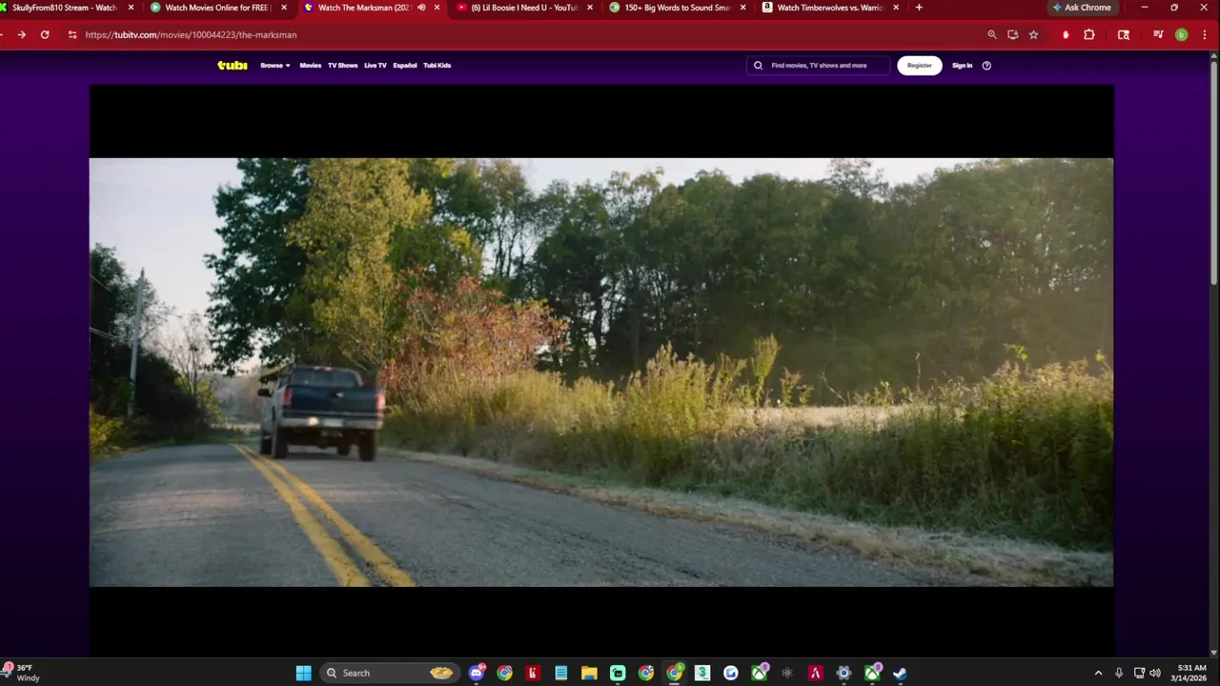Open Tubi help question mark icon

tap(986, 66)
